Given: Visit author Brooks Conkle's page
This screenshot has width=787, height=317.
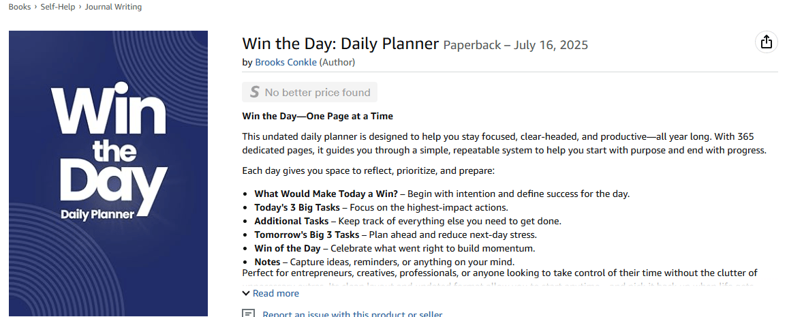Looking at the screenshot, I should tap(286, 62).
